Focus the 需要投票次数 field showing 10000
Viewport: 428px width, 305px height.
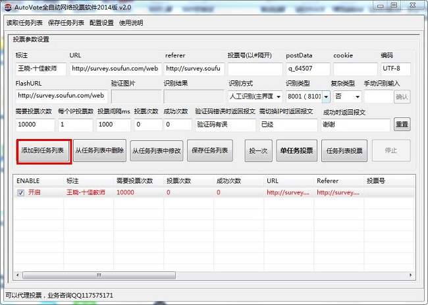35,125
